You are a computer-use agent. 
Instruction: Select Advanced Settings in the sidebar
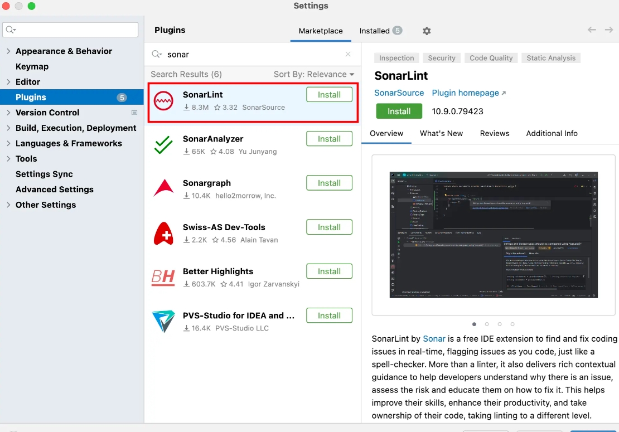(55, 190)
